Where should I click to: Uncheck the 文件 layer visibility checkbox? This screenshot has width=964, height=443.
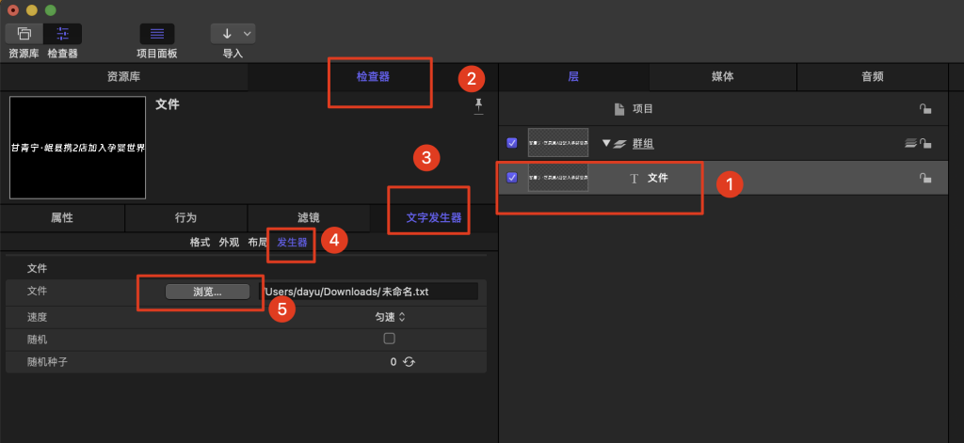512,177
